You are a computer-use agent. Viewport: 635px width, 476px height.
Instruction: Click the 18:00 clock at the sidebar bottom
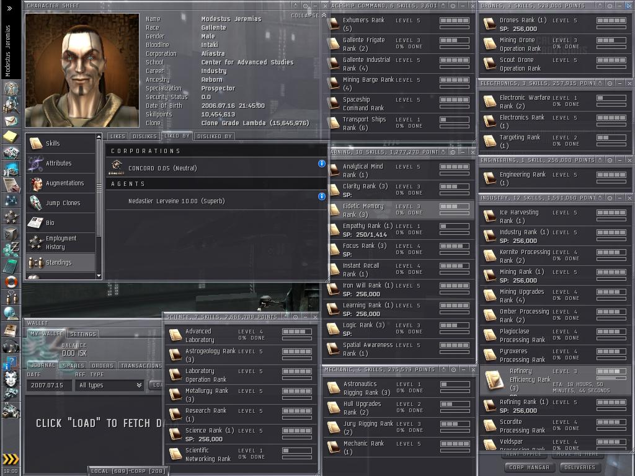coord(11,471)
